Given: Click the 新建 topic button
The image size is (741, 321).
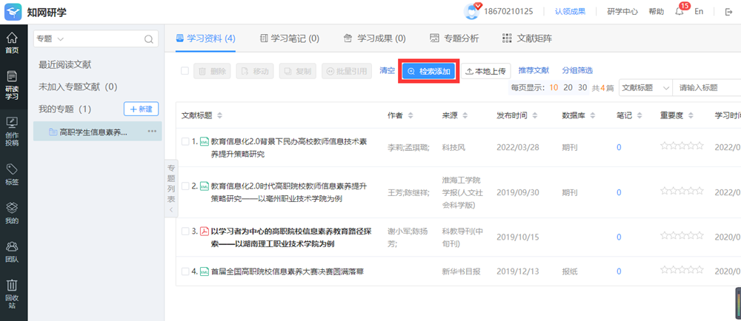Looking at the screenshot, I should (142, 109).
